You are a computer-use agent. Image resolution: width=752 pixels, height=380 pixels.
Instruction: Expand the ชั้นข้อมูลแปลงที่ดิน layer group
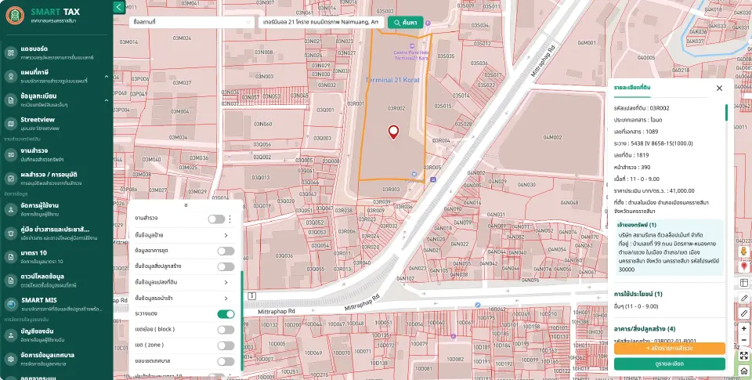tap(186, 282)
